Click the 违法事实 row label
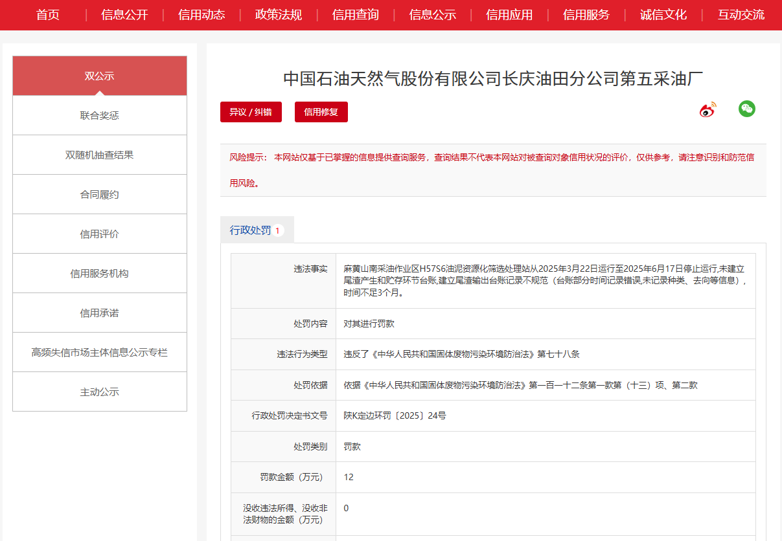782x541 pixels. 310,268
